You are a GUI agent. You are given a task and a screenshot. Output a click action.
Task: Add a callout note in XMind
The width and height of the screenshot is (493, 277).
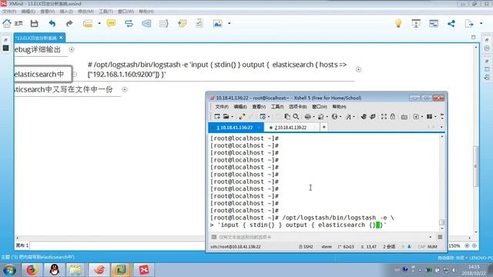pyautogui.click(x=111, y=24)
